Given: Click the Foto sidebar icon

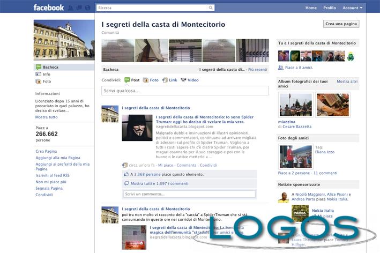Looking at the screenshot, I should (x=38, y=81).
